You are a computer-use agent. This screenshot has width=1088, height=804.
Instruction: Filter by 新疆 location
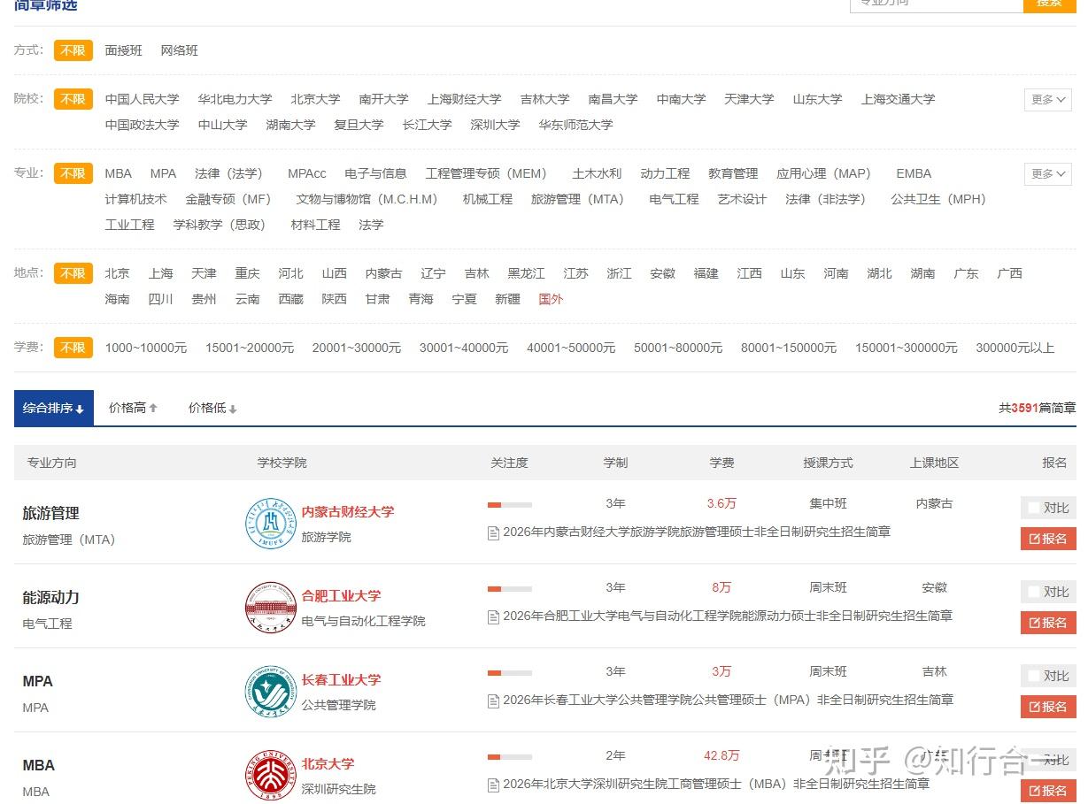[507, 299]
